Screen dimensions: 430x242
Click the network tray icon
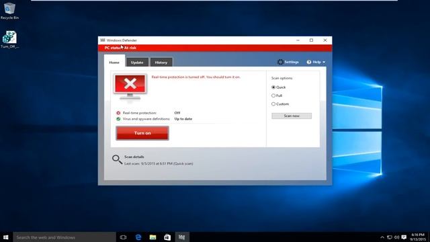coord(390,237)
